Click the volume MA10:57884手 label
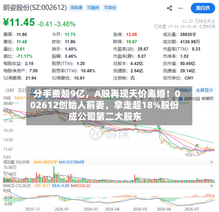The image size is (219, 212). (71, 162)
